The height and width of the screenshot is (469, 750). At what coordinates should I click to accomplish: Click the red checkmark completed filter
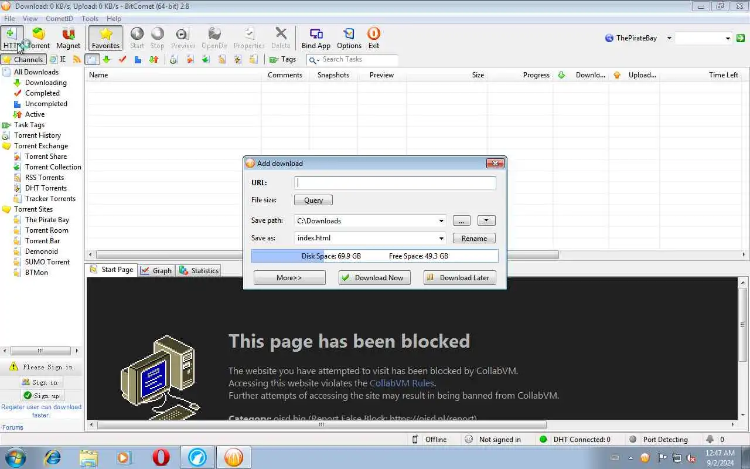coord(122,59)
